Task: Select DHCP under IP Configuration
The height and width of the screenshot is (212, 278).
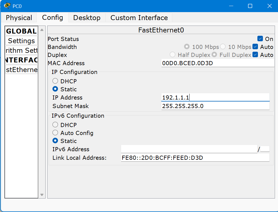Action: click(55, 81)
